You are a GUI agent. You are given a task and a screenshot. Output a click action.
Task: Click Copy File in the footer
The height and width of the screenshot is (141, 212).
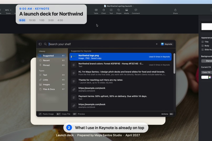click(63, 114)
